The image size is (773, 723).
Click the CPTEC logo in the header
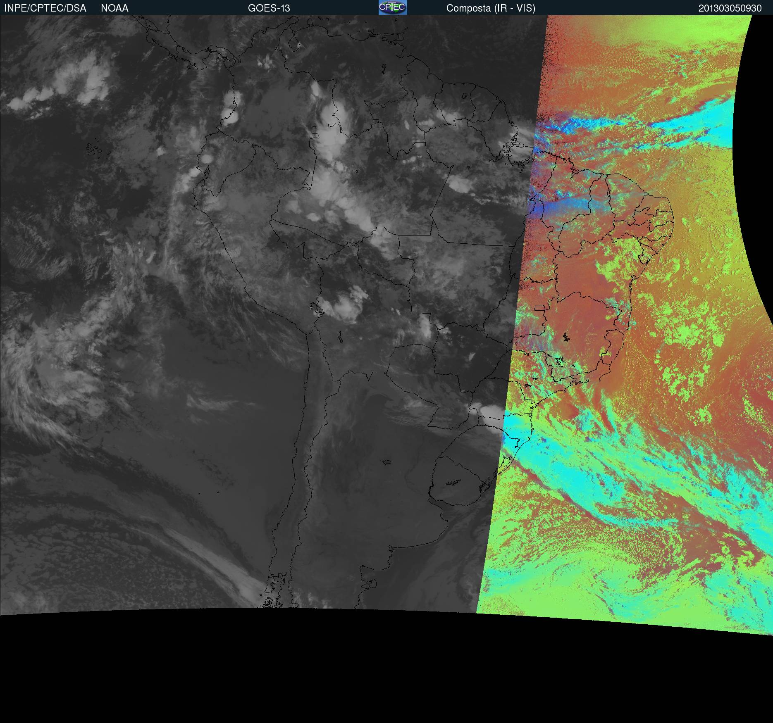coord(393,7)
